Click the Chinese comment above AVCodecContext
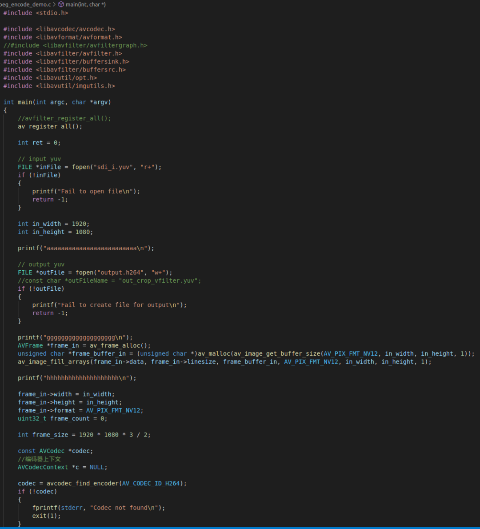 pyautogui.click(x=39, y=459)
